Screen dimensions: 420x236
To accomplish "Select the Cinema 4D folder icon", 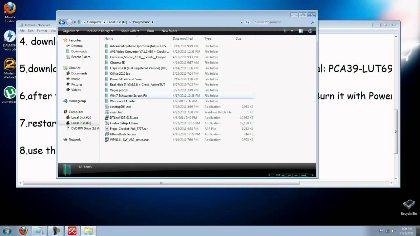I will (x=106, y=63).
